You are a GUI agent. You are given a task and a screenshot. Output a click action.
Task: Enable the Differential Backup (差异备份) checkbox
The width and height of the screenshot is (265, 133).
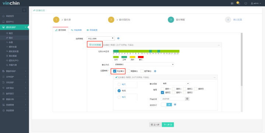142,71
